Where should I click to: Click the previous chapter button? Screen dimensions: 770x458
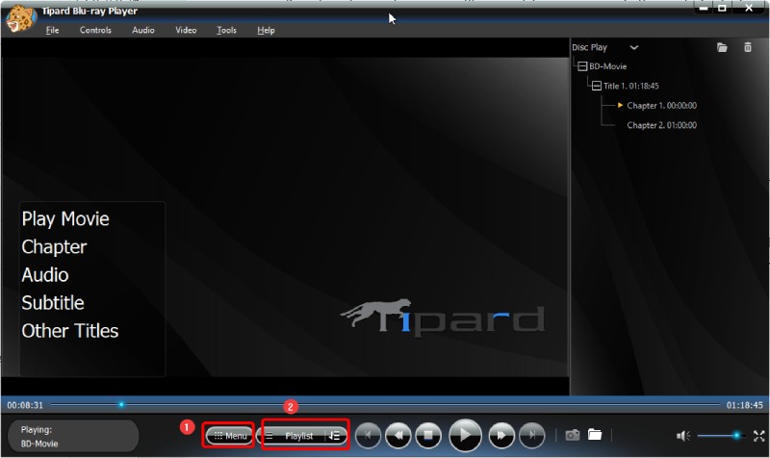click(368, 435)
